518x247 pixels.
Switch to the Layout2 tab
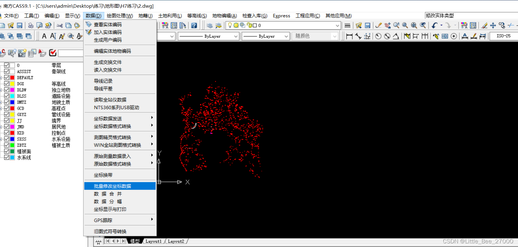pyautogui.click(x=176, y=241)
